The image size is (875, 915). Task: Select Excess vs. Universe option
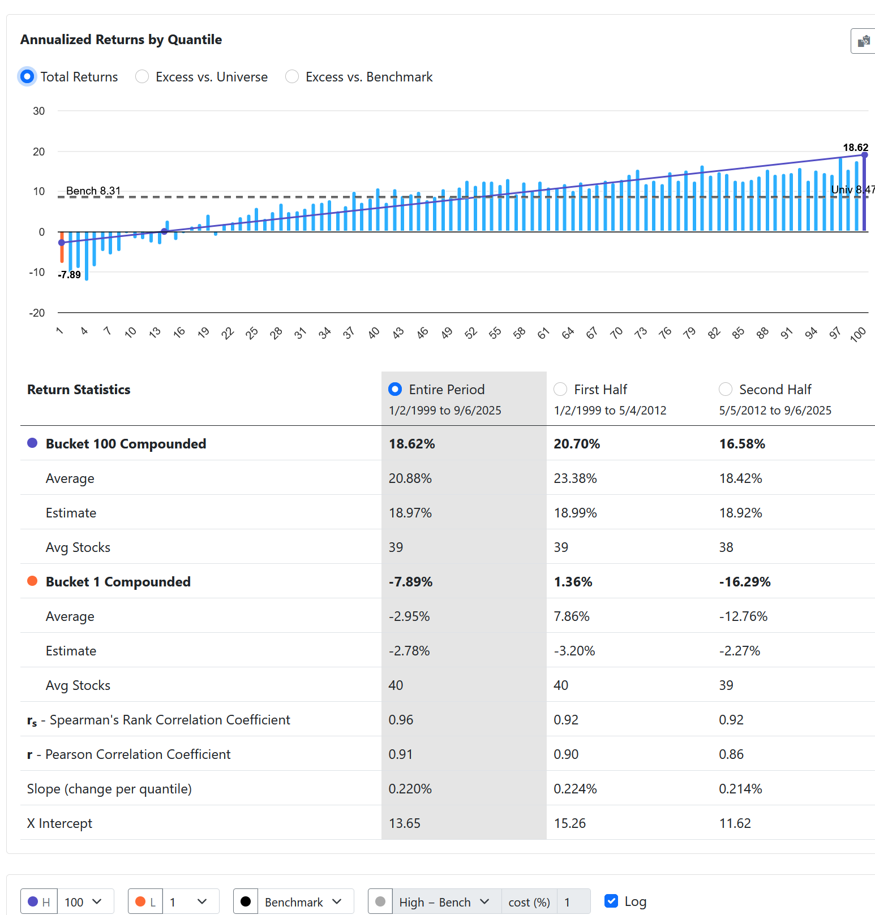click(x=142, y=76)
